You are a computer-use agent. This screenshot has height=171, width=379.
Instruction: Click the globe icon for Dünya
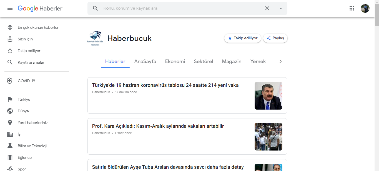(x=10, y=111)
